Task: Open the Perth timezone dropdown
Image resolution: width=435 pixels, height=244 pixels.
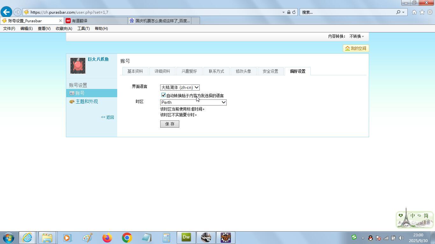Action: [193, 102]
